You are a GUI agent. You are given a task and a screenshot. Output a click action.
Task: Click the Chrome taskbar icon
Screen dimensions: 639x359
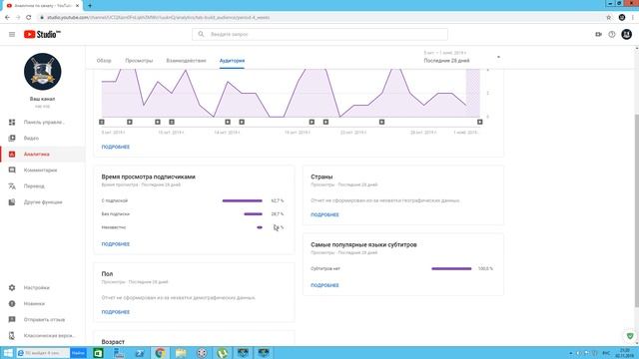pos(160,353)
